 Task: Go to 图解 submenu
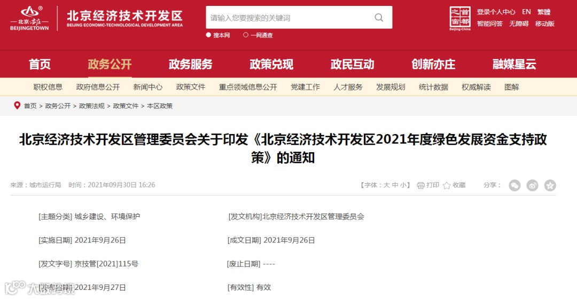point(511,87)
